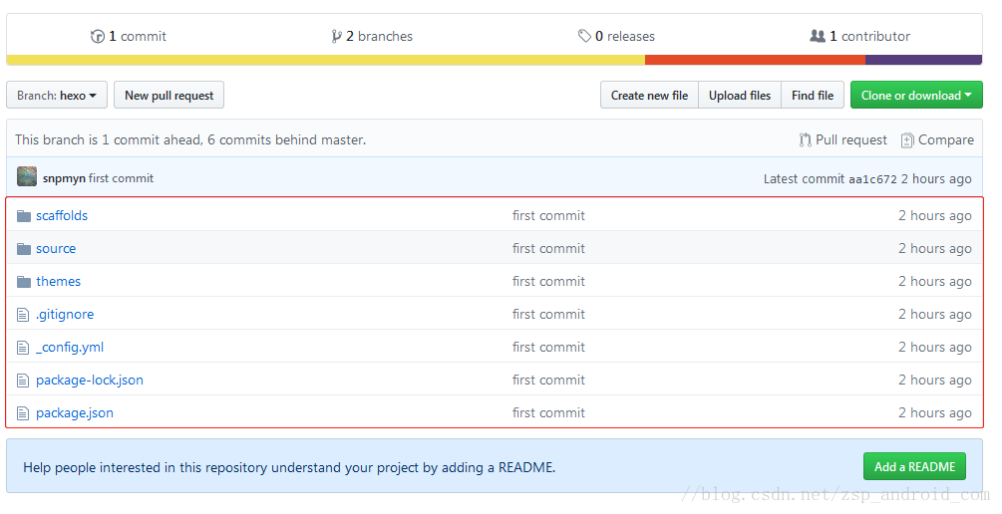Click the releases tag icon
Screen dimensions: 1002x514
pyautogui.click(x=584, y=36)
